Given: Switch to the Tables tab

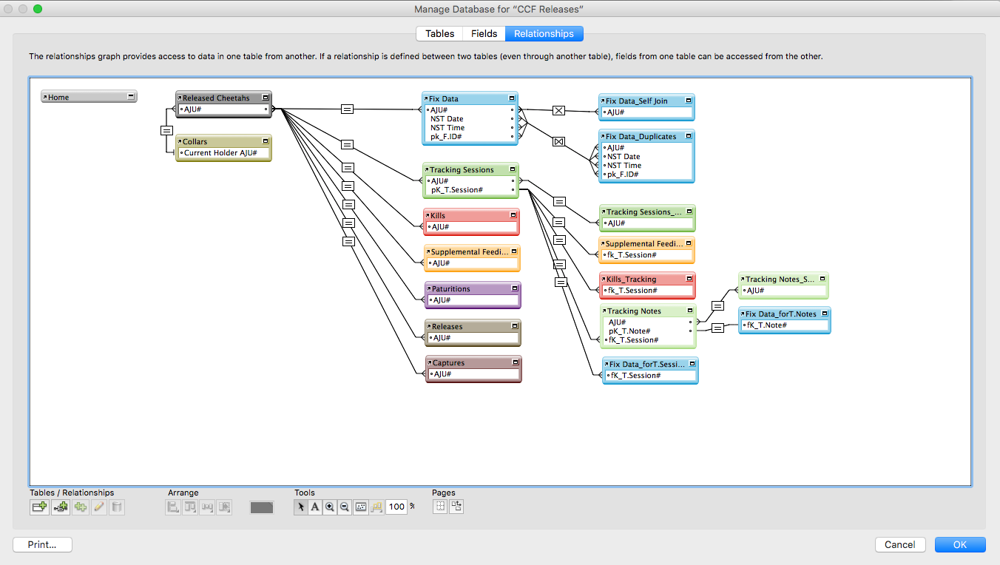Looking at the screenshot, I should click(439, 34).
